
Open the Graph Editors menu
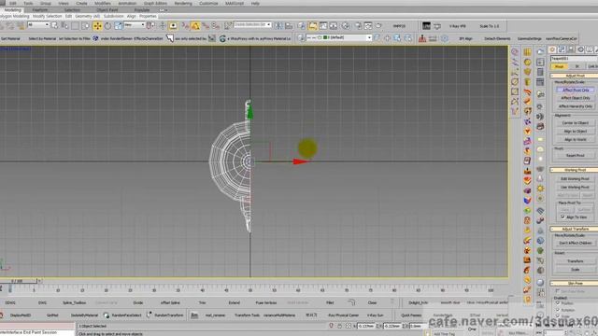[x=155, y=3]
